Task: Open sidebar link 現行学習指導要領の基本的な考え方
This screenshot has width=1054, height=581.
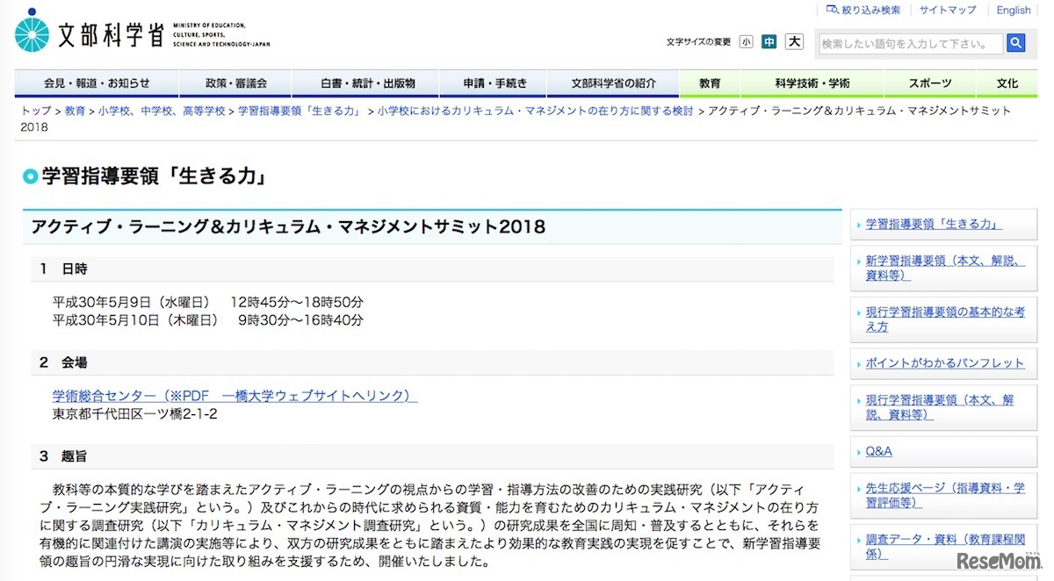Action: [x=945, y=319]
